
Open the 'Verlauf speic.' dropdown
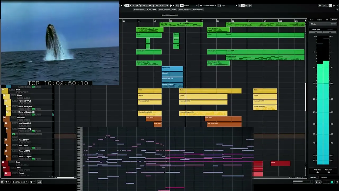(x=20, y=182)
